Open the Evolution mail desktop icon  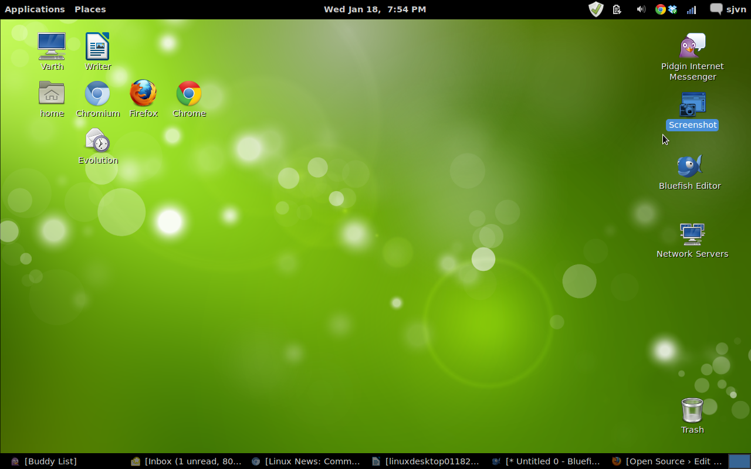point(97,141)
